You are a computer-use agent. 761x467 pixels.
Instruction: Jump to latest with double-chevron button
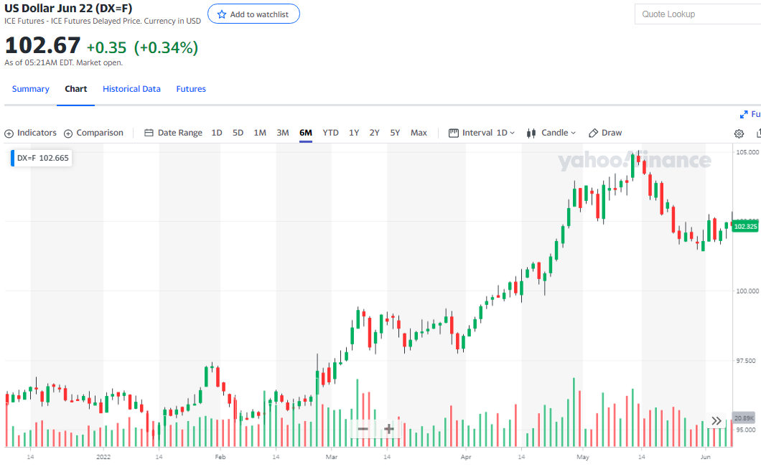pyautogui.click(x=716, y=420)
